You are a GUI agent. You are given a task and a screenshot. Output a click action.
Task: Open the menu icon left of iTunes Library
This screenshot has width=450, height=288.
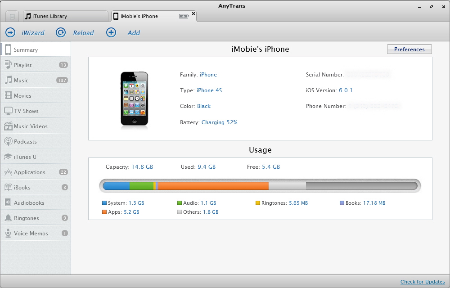click(12, 16)
